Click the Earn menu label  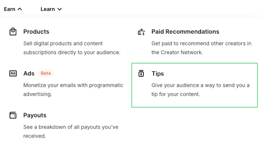10,9
